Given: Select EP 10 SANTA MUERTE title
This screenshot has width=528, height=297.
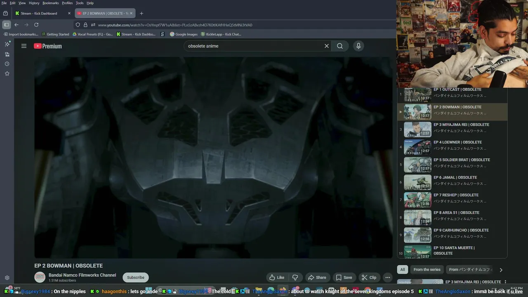Looking at the screenshot, I should coord(454,250).
